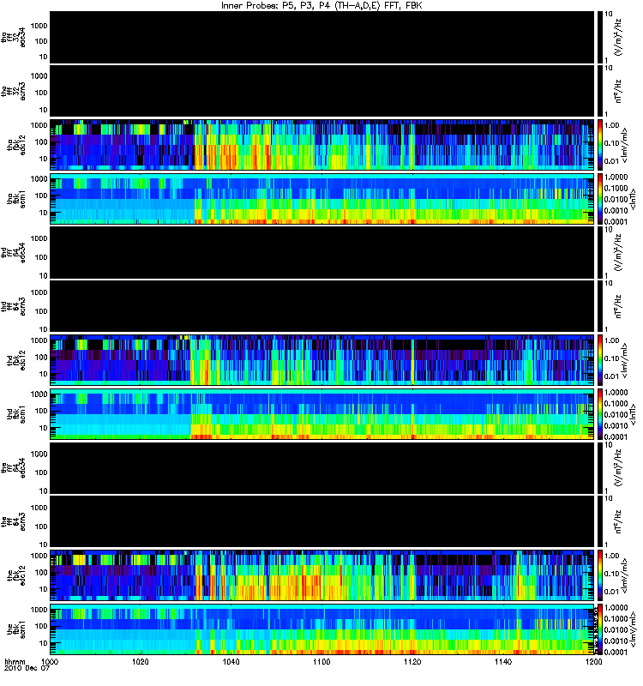Click the 1040 time tick label
Image resolution: width=643 pixels, height=686 pixels.
pyautogui.click(x=231, y=661)
